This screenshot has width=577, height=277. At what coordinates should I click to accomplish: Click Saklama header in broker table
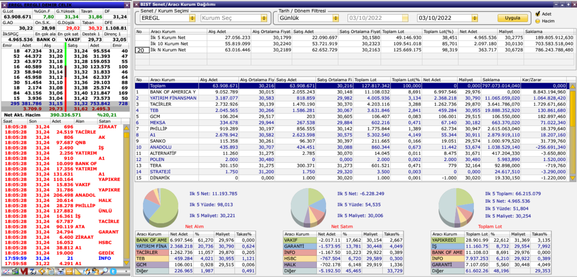point(501,80)
